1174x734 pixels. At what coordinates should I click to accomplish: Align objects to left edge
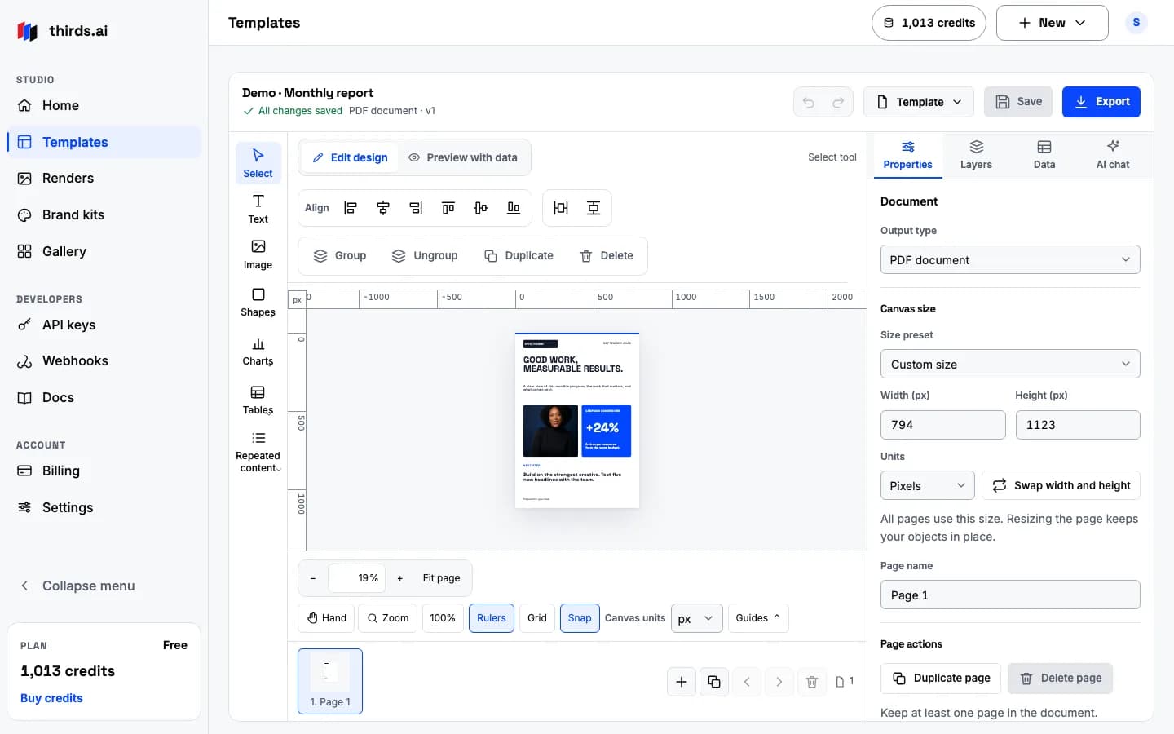coord(351,208)
